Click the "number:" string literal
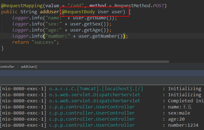The height and width of the screenshot is (130, 204). coord(58,36)
